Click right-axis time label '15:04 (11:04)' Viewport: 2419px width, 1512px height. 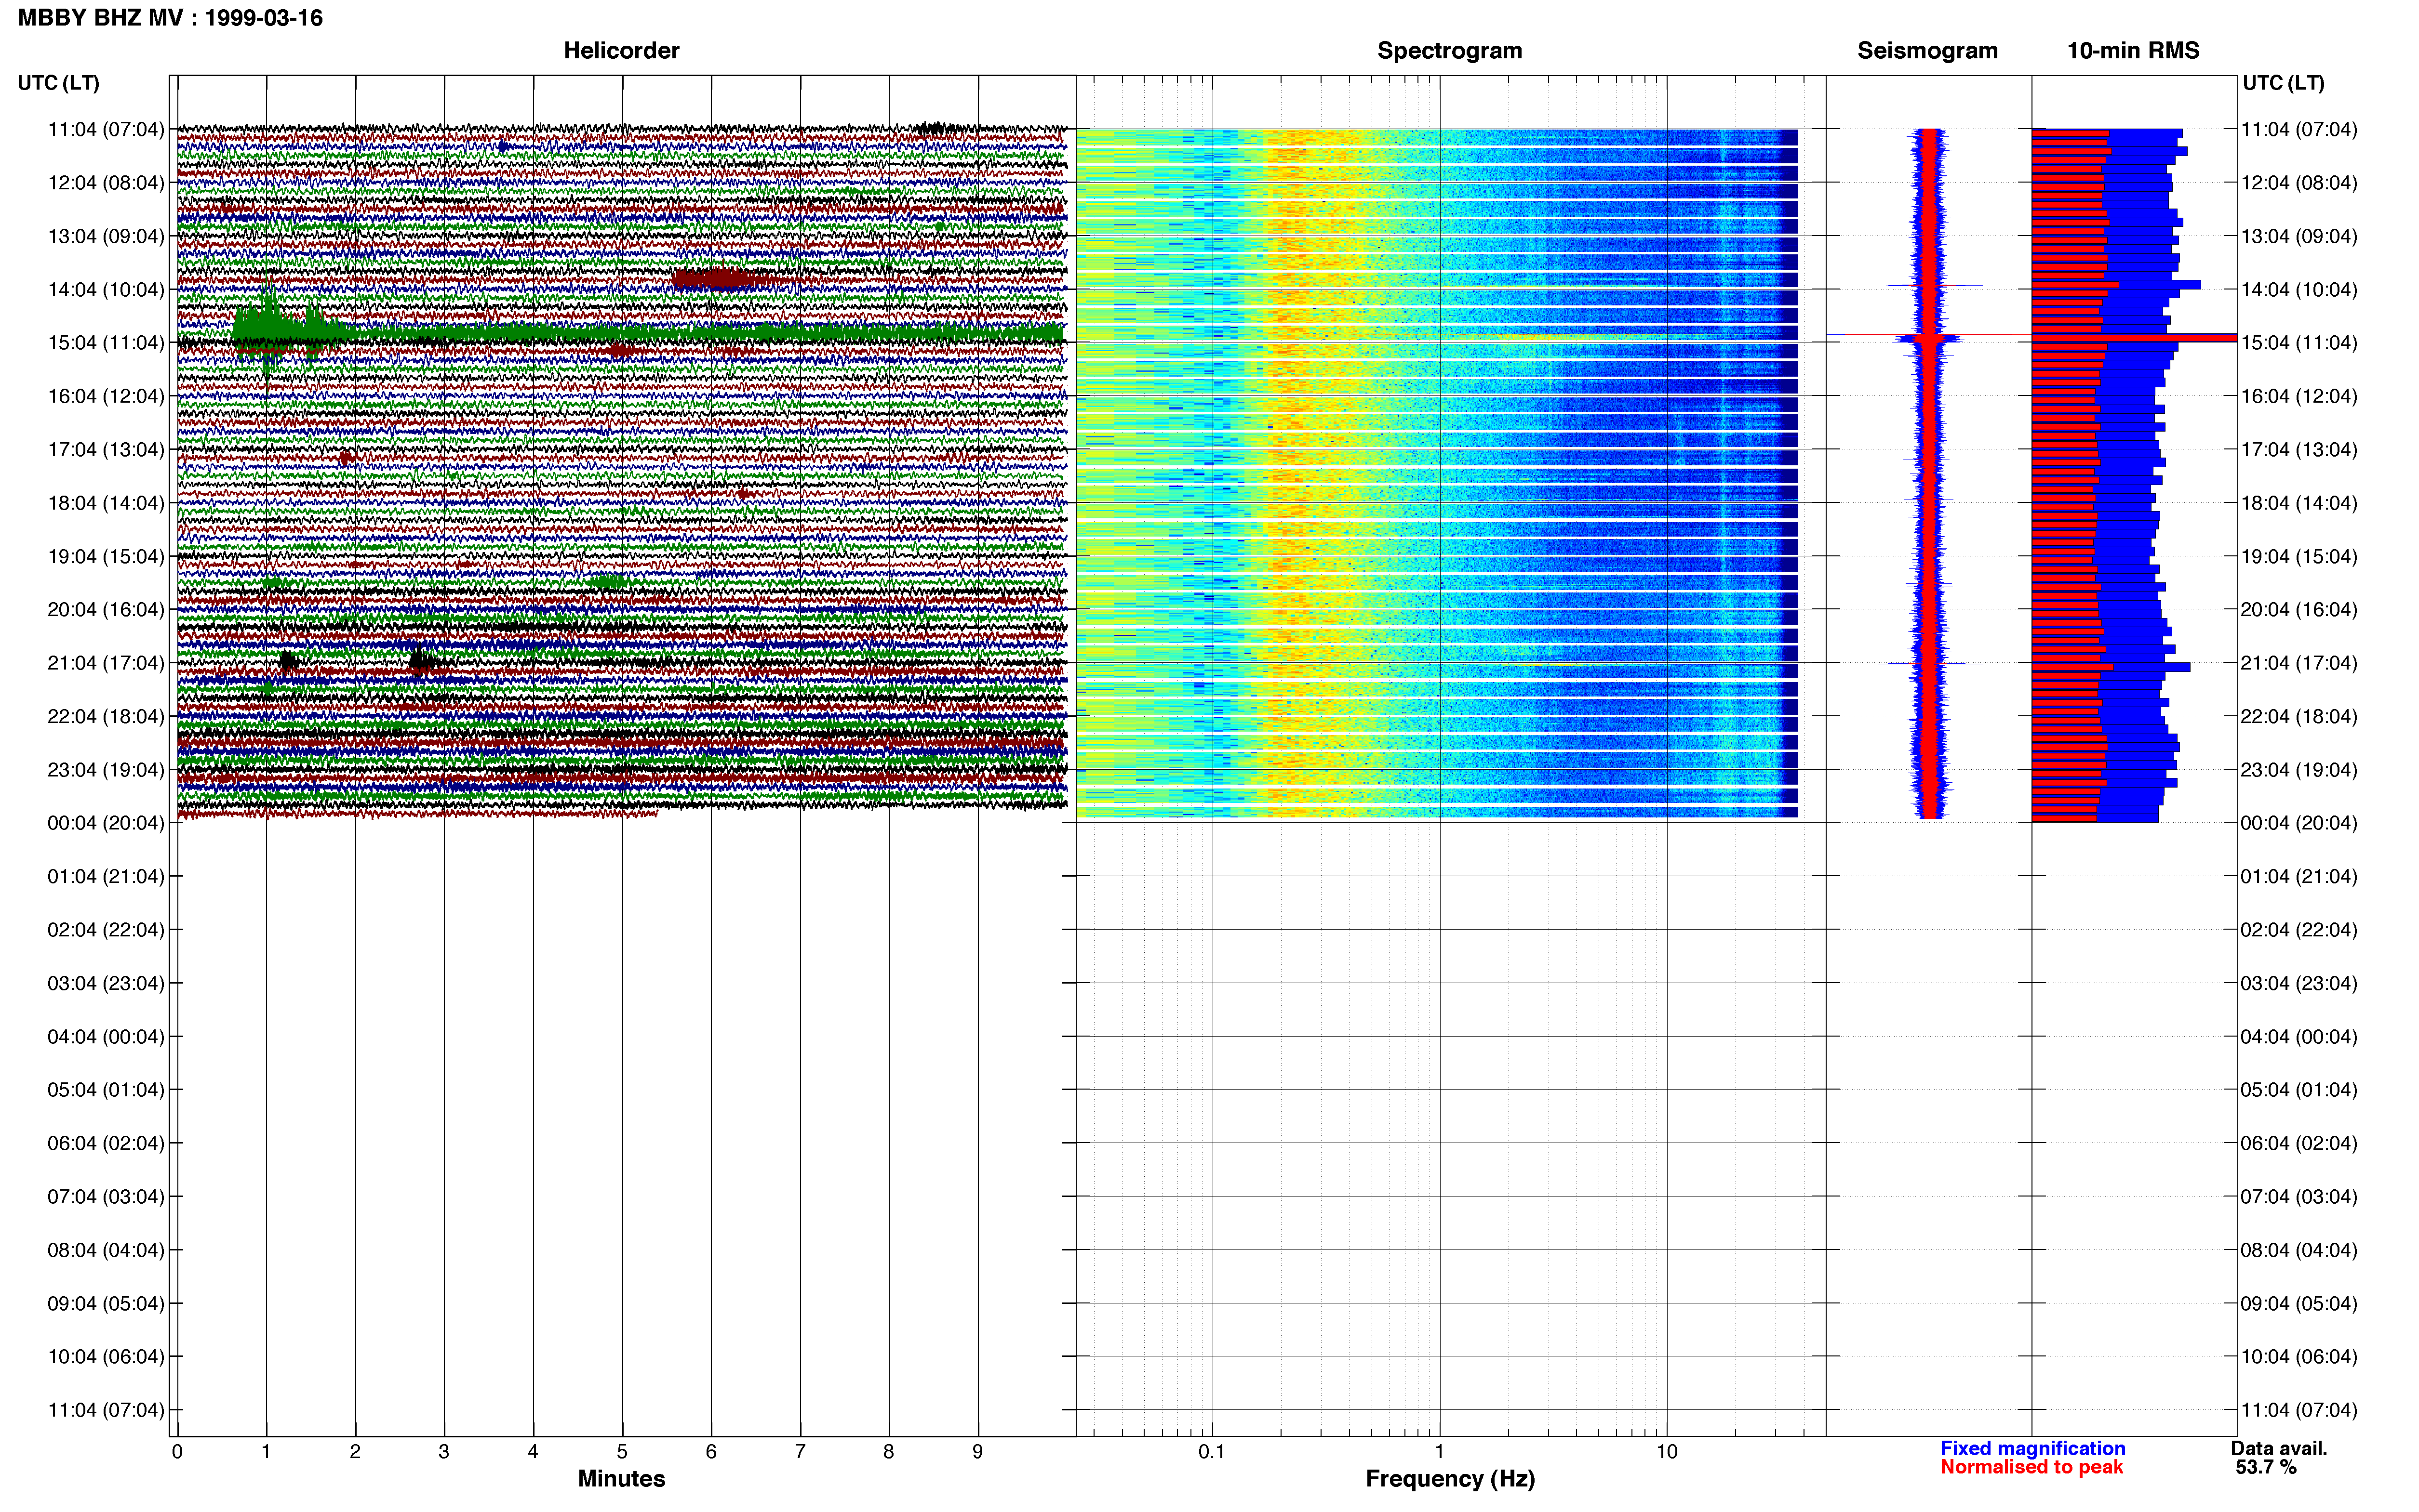click(x=2299, y=342)
